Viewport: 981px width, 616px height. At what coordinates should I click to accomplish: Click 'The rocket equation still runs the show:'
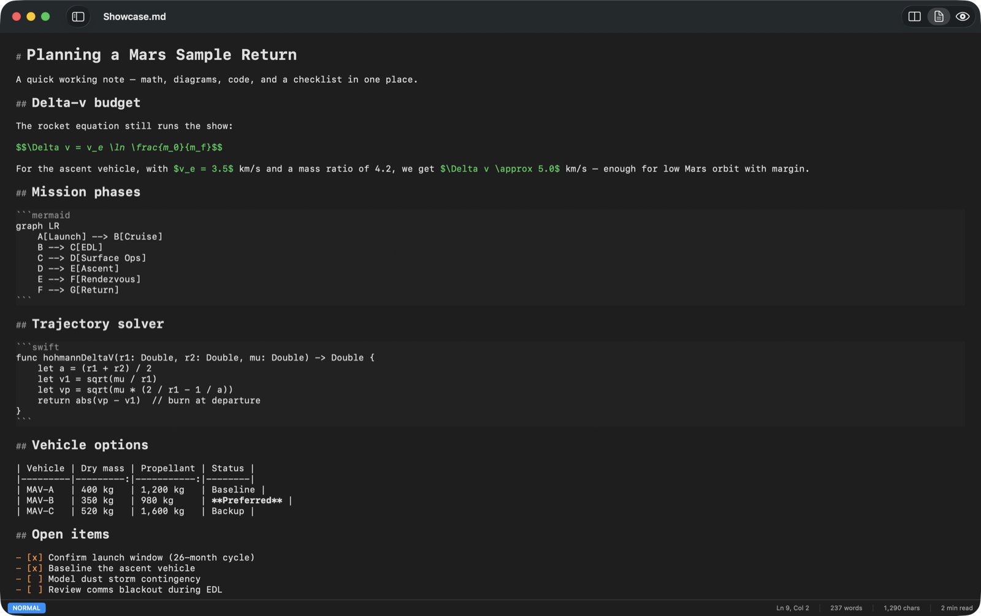[124, 126]
